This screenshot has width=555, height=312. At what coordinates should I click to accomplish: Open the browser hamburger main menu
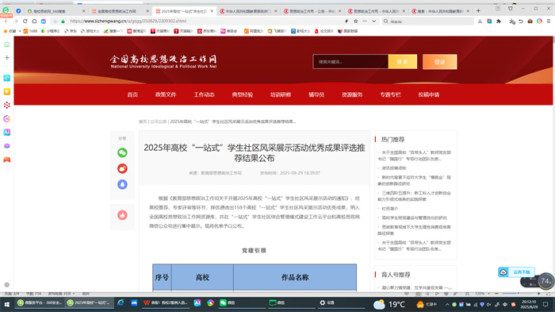tap(549, 21)
